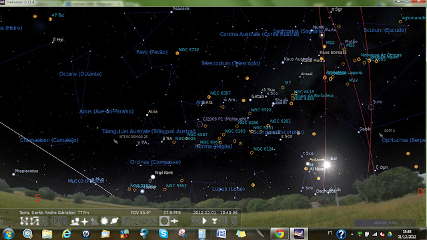Toggle the equatorial grid button

pyautogui.click(x=54, y=221)
